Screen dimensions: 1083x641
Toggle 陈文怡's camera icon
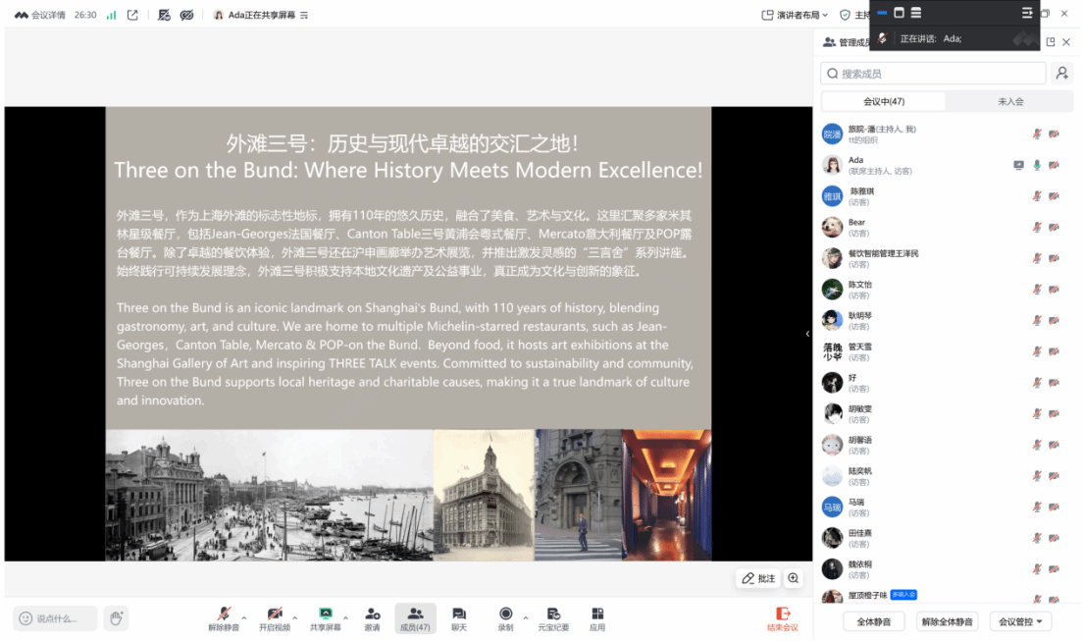[1054, 290]
